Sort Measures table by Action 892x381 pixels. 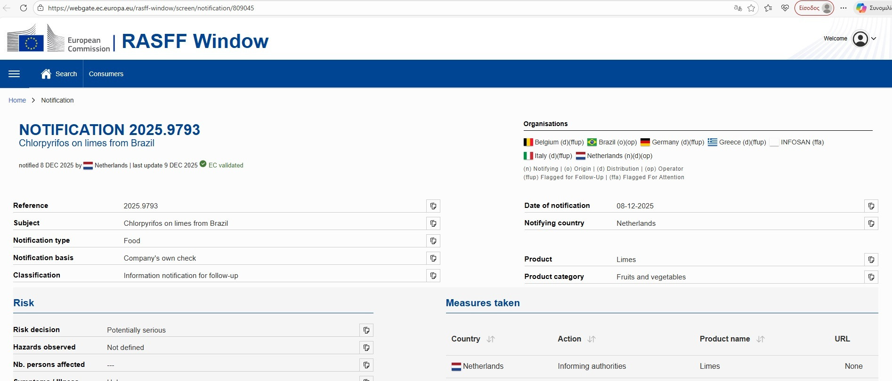(592, 339)
